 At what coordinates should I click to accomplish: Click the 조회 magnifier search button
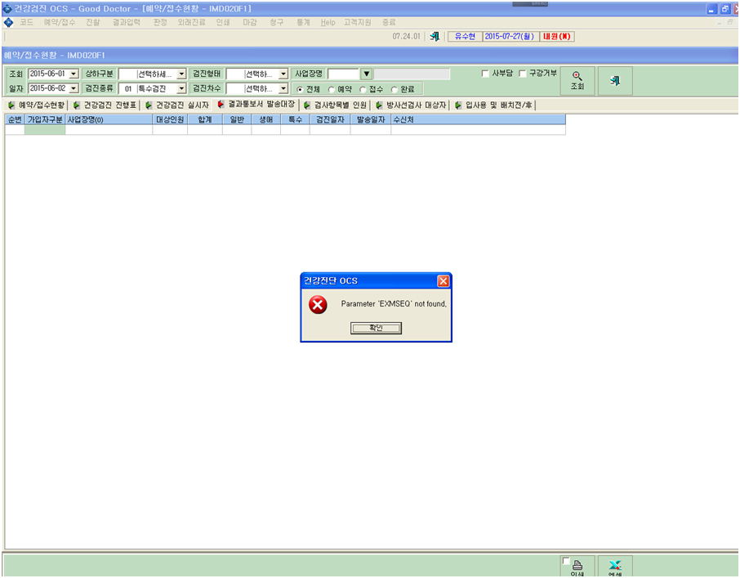pos(577,81)
